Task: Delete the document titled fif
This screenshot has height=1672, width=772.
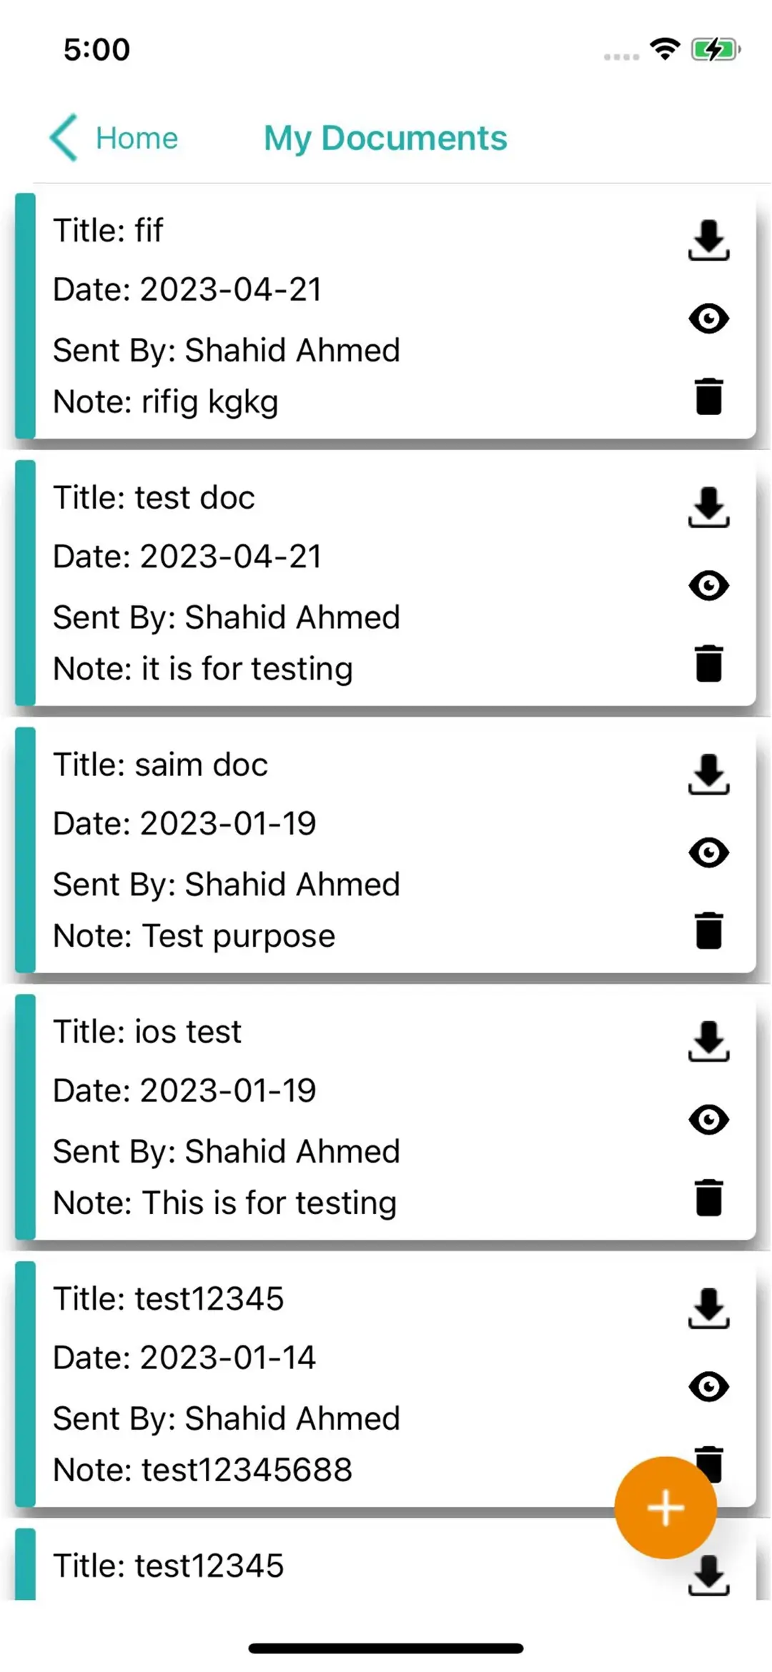Action: (708, 398)
